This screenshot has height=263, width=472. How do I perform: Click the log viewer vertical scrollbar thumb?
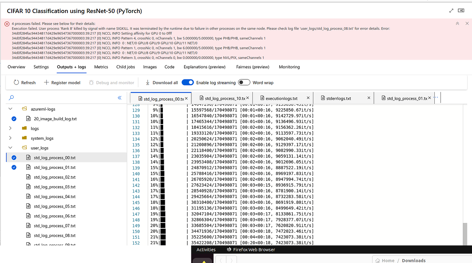pyautogui.click(x=464, y=234)
